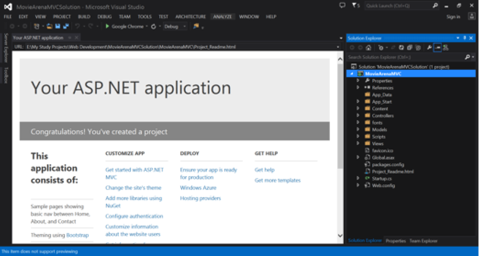Click the View Class Diagram icon
Screen dimensions: 479x256
(446, 48)
